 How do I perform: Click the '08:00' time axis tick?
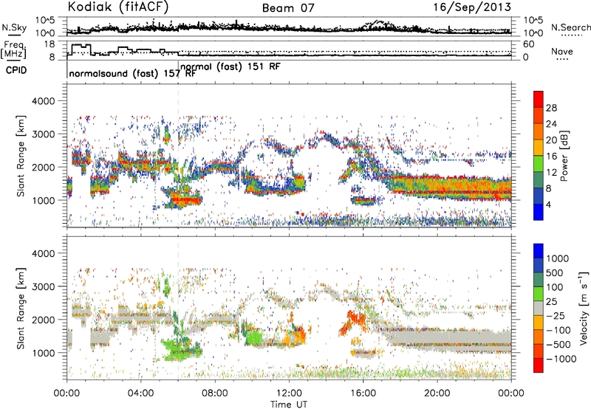coord(215,393)
